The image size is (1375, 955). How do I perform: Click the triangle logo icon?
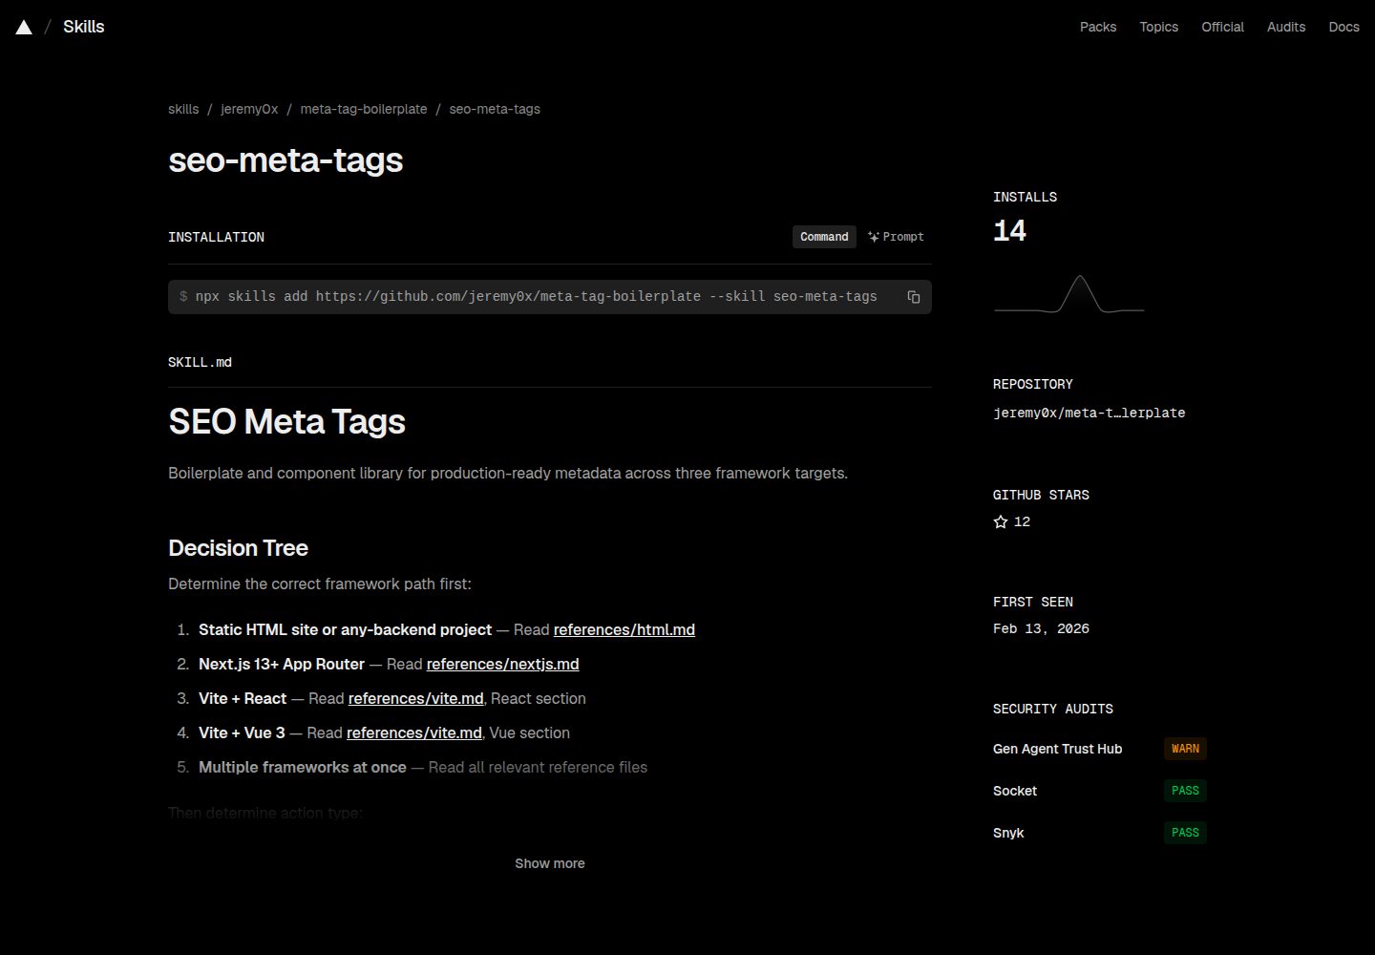(x=24, y=27)
